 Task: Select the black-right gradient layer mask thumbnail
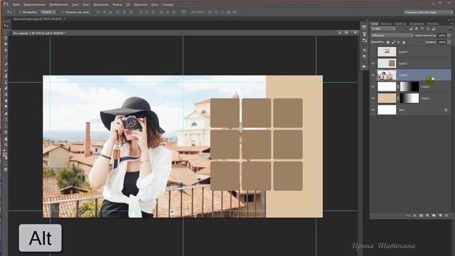point(409,87)
